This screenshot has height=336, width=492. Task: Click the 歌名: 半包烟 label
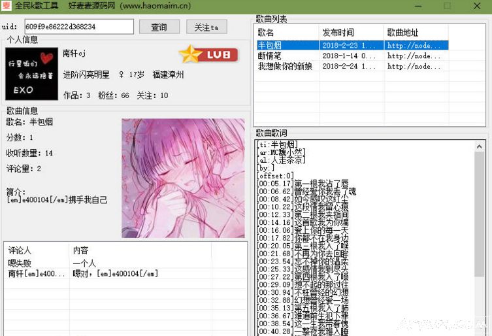click(29, 122)
